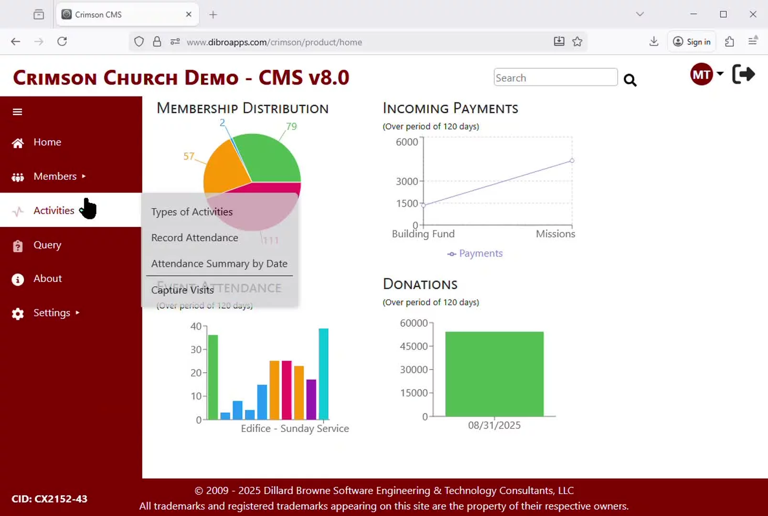Select Types of Activities menu item
Screen dimensions: 768x516
[192, 212]
